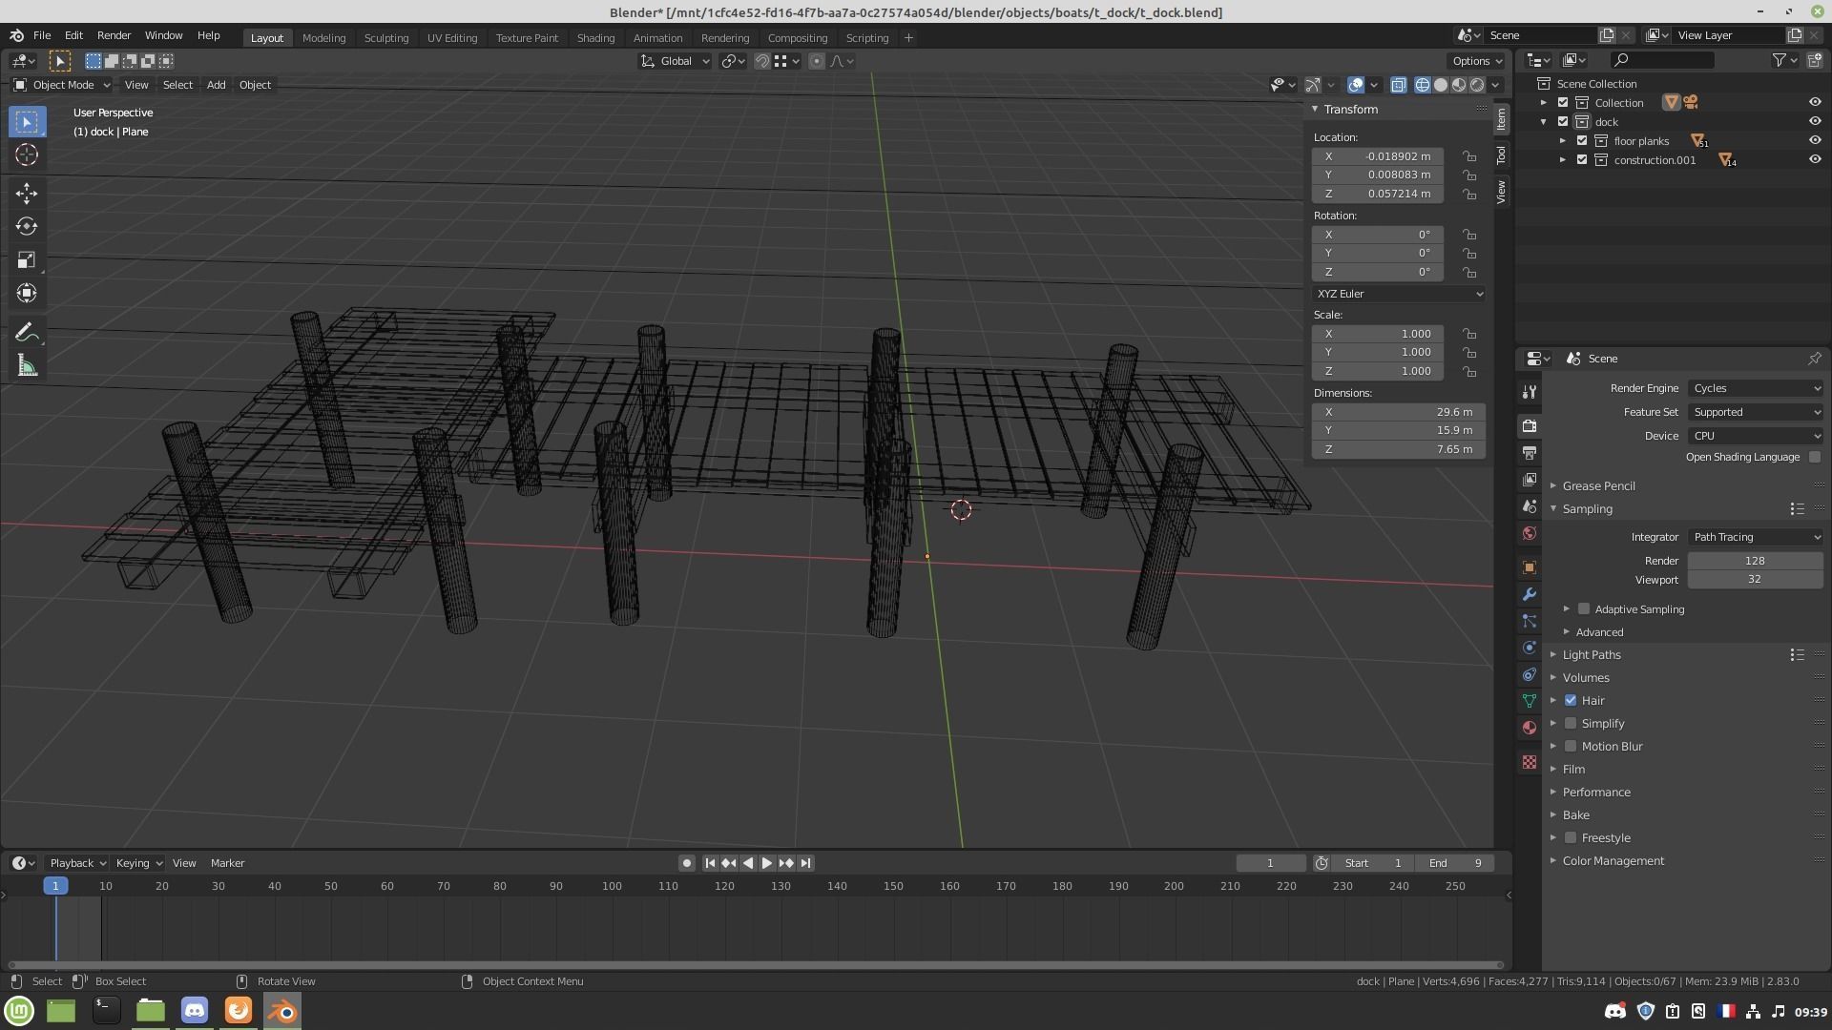The width and height of the screenshot is (1832, 1030).
Task: Select the Cursor tool in the toolbar
Action: click(x=27, y=155)
